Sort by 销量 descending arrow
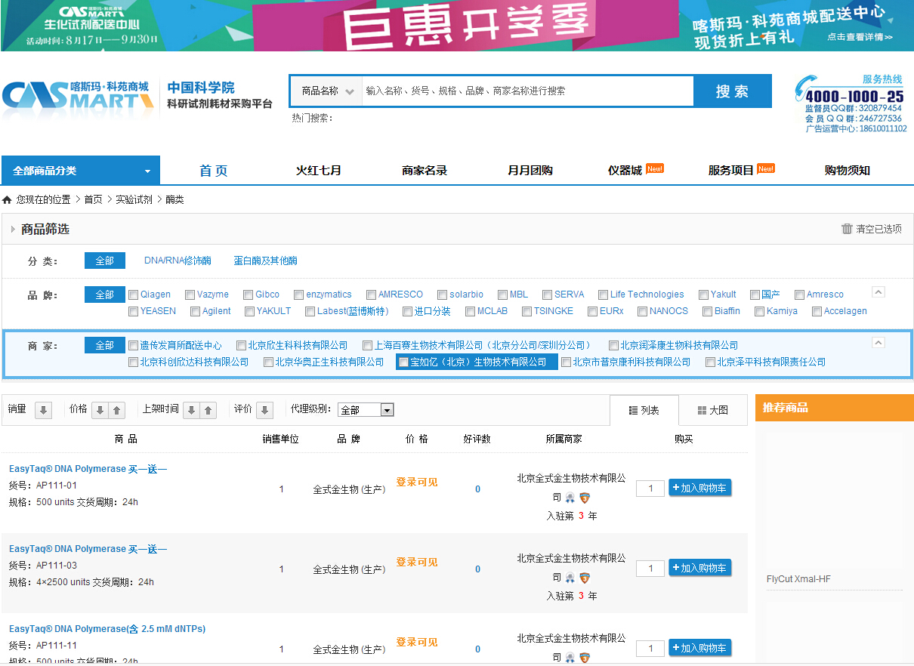914x666 pixels. coord(44,410)
